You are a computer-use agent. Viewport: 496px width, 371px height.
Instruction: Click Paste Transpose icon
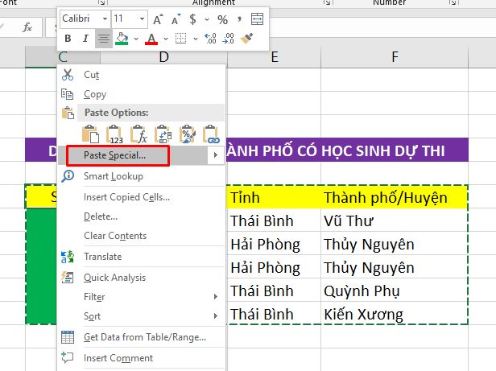(x=163, y=134)
